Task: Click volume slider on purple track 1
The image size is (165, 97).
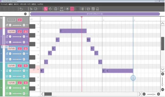Action: point(17,37)
